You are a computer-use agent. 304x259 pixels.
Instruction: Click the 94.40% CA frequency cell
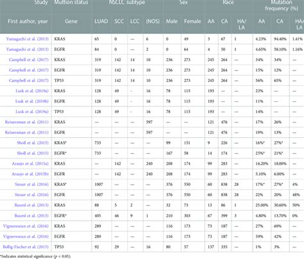[x=280, y=39]
